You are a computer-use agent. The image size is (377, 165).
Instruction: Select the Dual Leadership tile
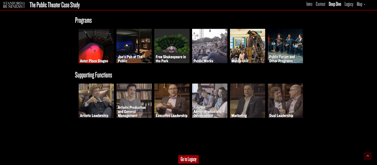coord(286,101)
